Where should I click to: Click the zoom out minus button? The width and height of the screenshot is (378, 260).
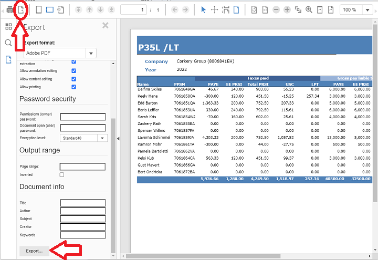click(x=276, y=10)
